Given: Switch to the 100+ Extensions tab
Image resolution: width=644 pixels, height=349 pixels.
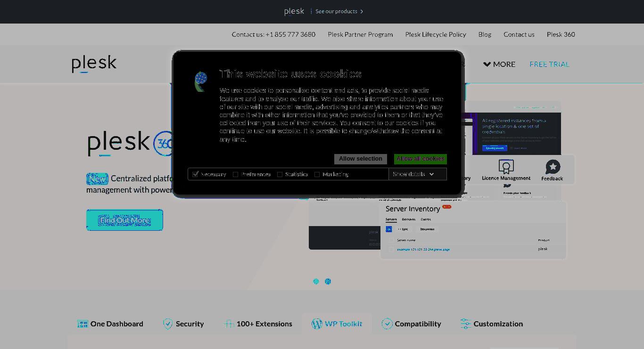Looking at the screenshot, I should (x=258, y=324).
